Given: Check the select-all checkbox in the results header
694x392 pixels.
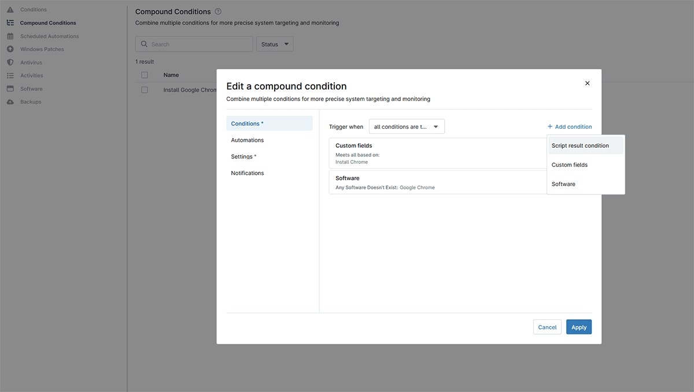Looking at the screenshot, I should click(144, 74).
